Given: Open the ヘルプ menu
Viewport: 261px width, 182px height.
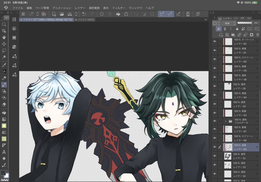Looking at the screenshot, I should (x=150, y=8).
